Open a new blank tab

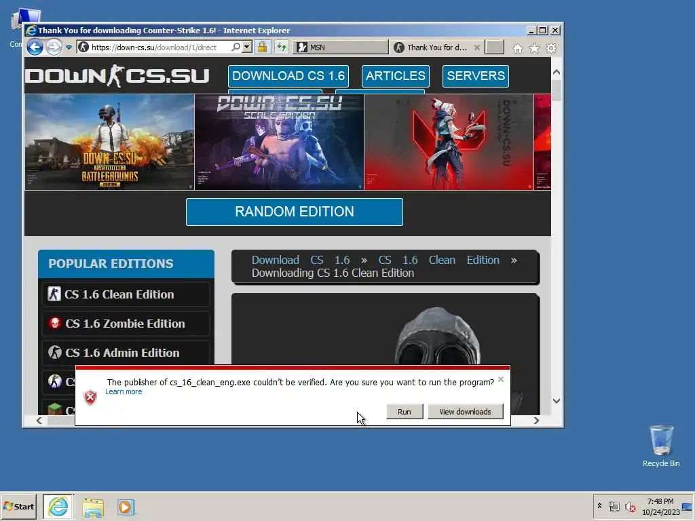coord(494,47)
